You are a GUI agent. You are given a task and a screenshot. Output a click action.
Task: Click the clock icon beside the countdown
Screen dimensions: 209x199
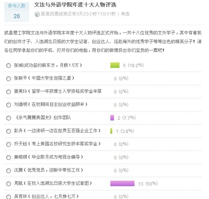pos(37,14)
